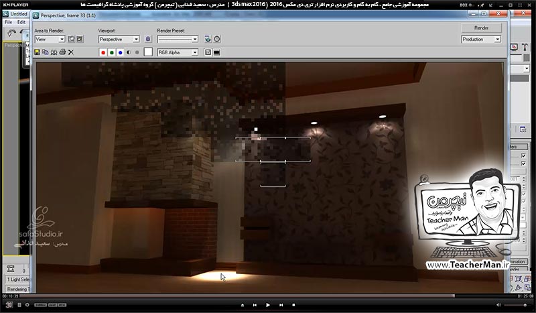536x313 pixels.
Task: Click the KMPLAYER logo menu
Action: click(15, 5)
